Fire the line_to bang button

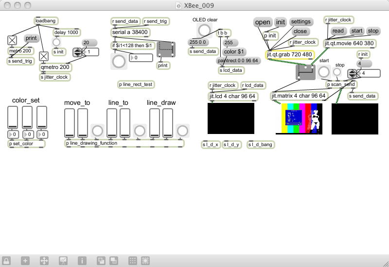click(140, 131)
